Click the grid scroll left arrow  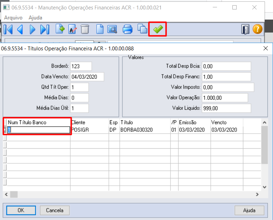(6, 194)
